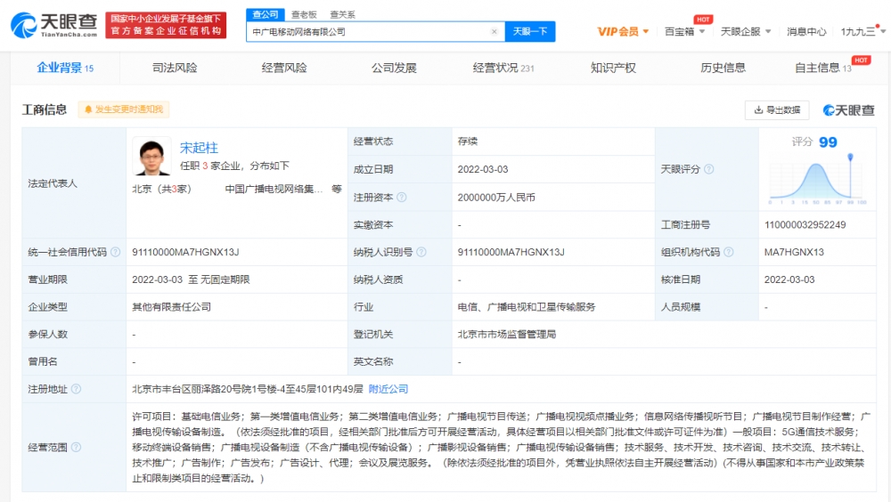Expand 等 to see more companies
Screen dimensions: 891x502
(337, 189)
